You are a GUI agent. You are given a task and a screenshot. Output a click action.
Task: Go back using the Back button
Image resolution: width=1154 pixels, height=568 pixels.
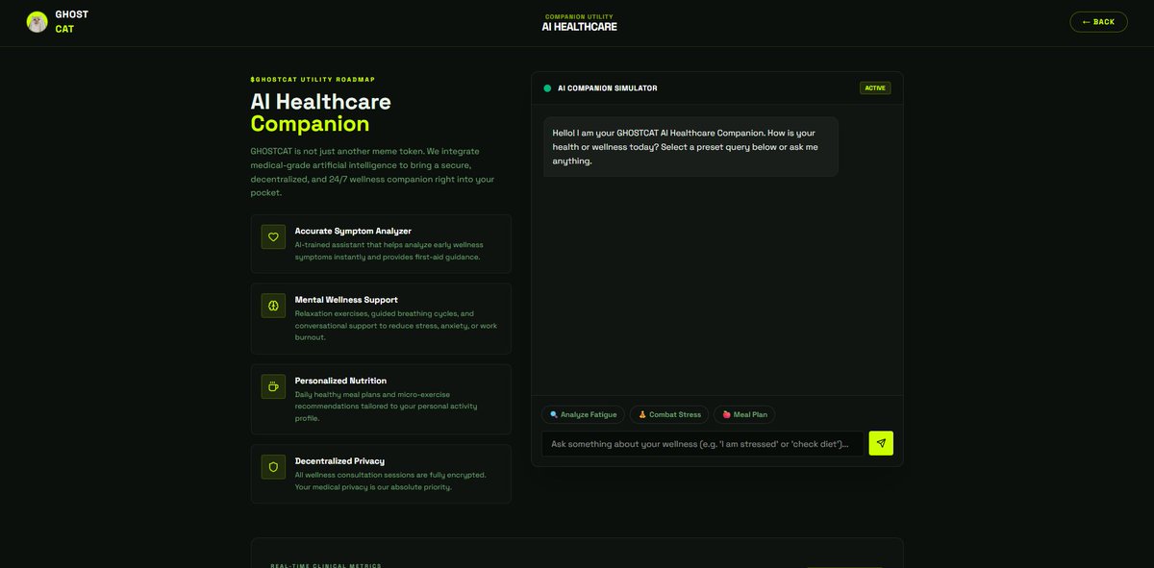point(1098,21)
